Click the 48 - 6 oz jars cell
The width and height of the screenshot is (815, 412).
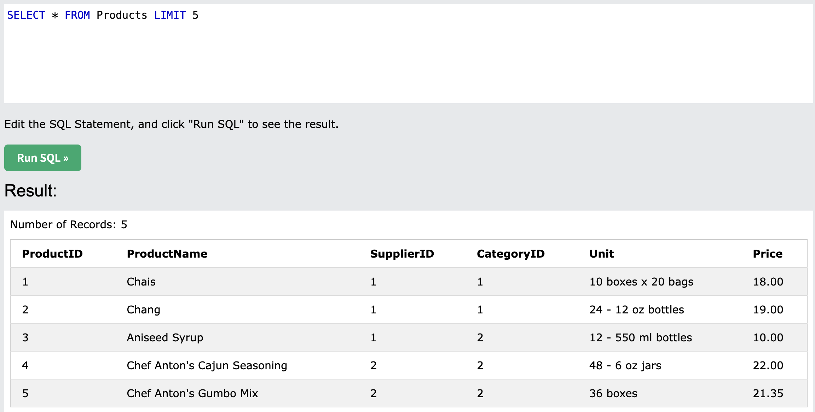click(625, 365)
